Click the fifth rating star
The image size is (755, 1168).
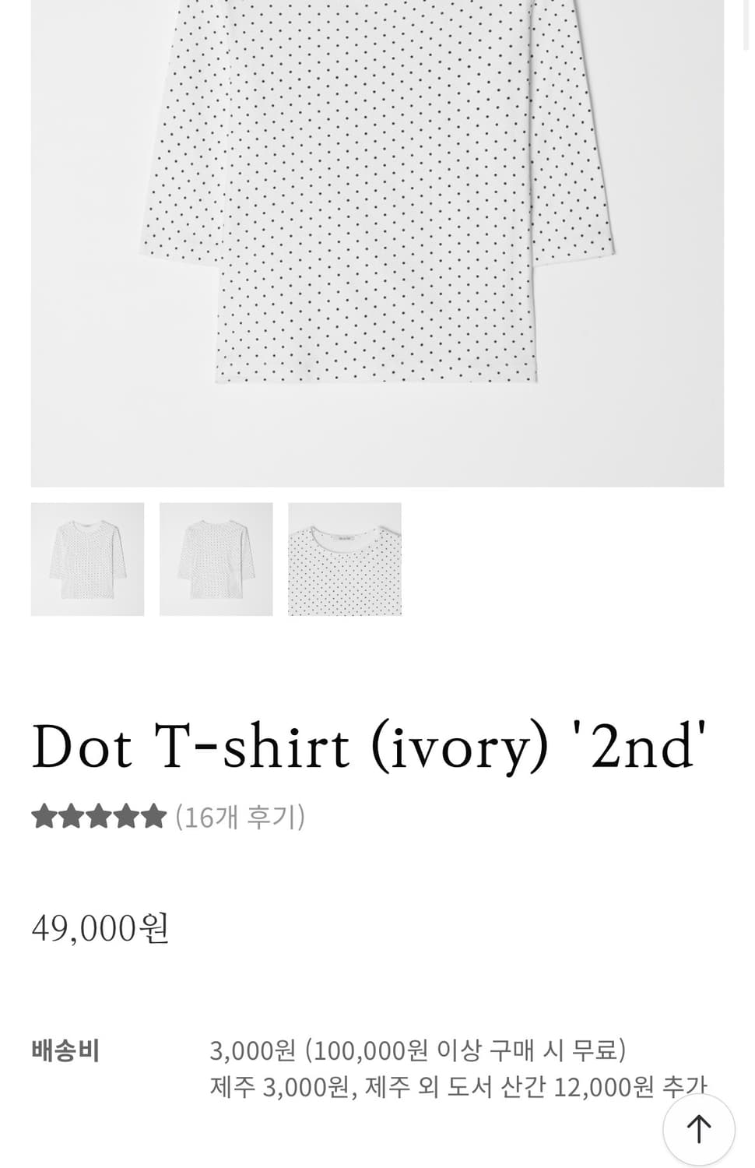(154, 817)
